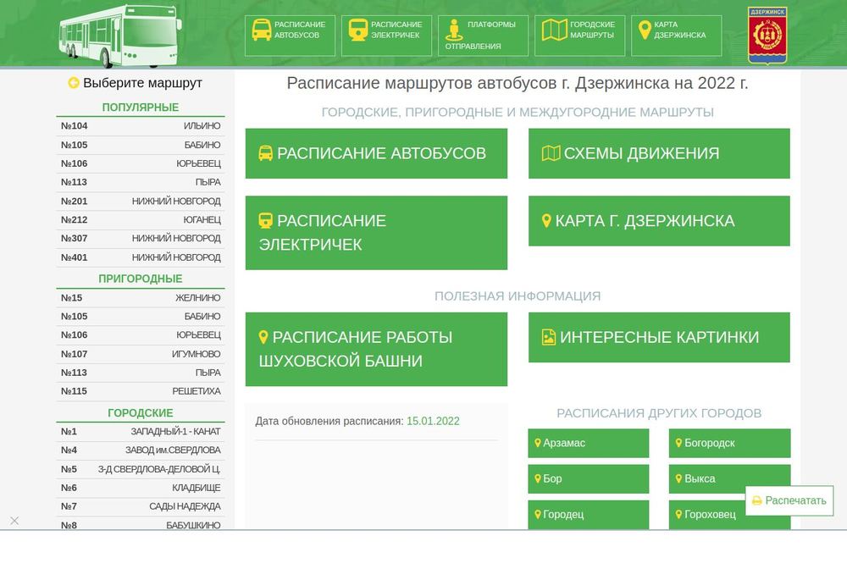The height and width of the screenshot is (569, 847).
Task: Click the pin icon in the header's Карта Дзержинска item
Action: [645, 30]
